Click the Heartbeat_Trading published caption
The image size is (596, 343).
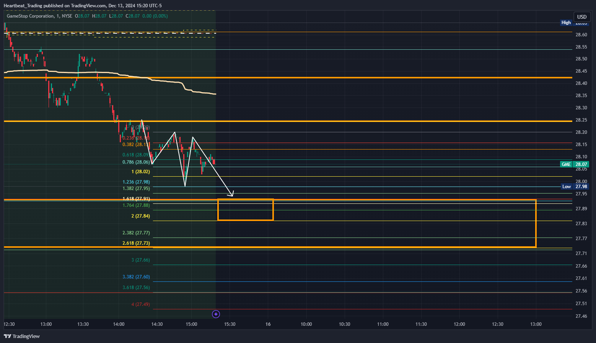(x=83, y=6)
